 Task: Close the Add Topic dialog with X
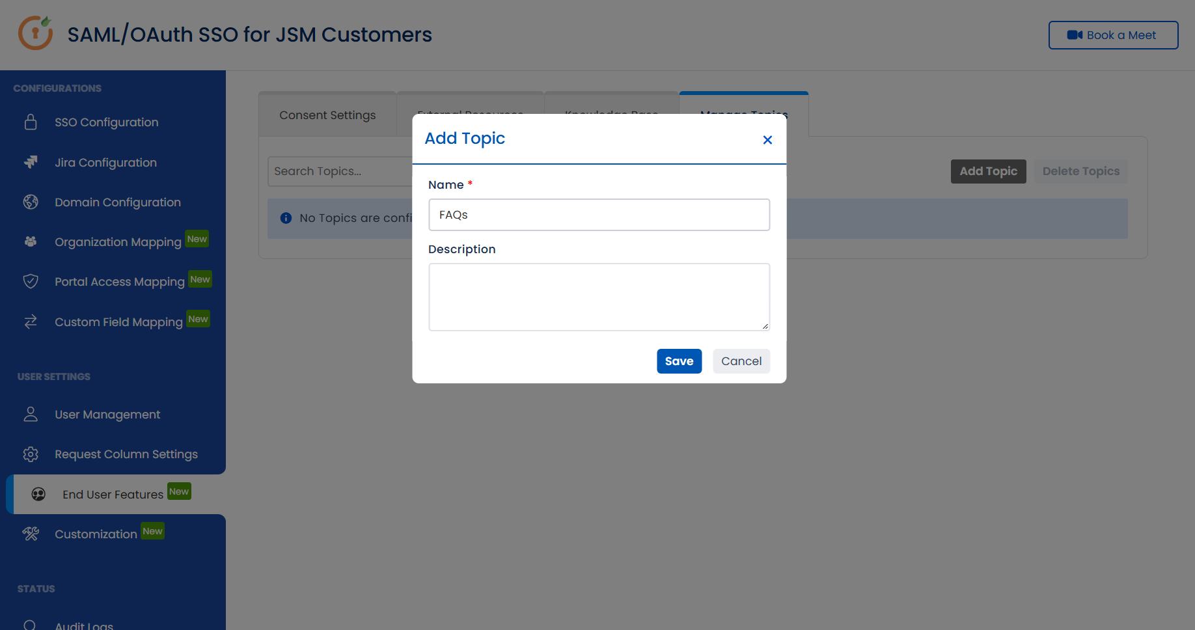767,140
